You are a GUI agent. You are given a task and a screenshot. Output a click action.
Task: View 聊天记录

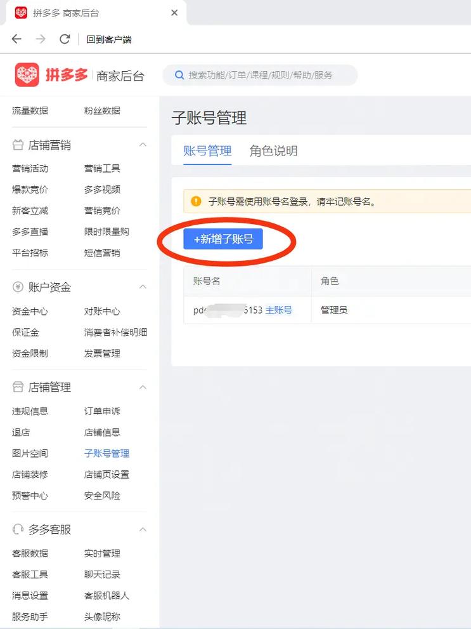click(x=102, y=574)
